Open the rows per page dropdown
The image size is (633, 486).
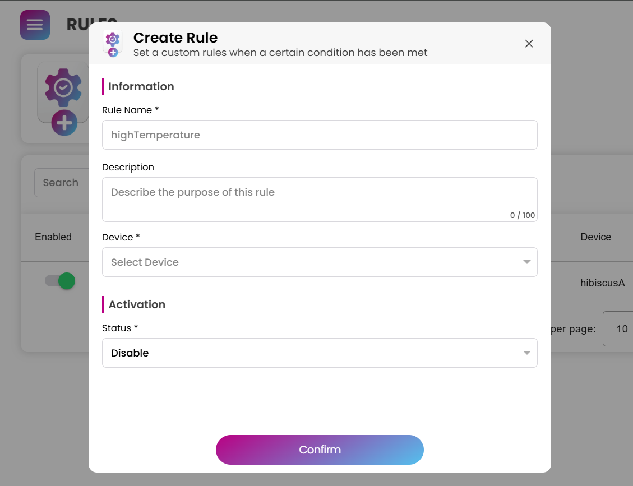point(620,329)
